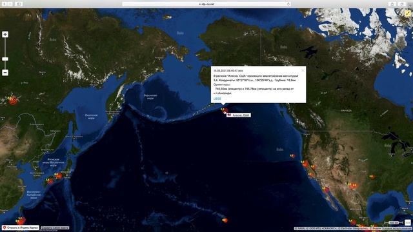Open map in Yandex Maps button
The image size is (413, 232).
click(x=20, y=227)
